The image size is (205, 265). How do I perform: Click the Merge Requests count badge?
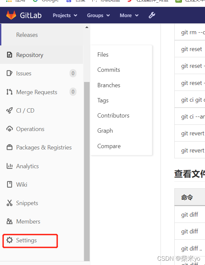[x=73, y=92]
